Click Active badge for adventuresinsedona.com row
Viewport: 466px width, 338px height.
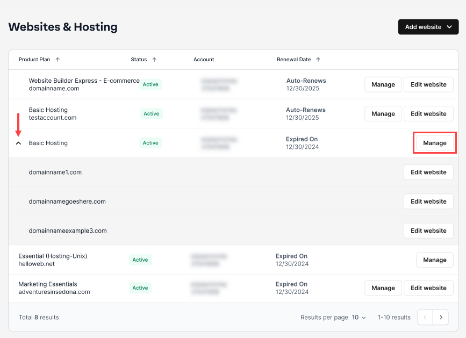coord(140,288)
